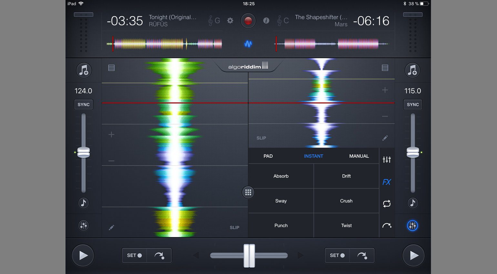Tap the left deck key G indicator

click(214, 21)
